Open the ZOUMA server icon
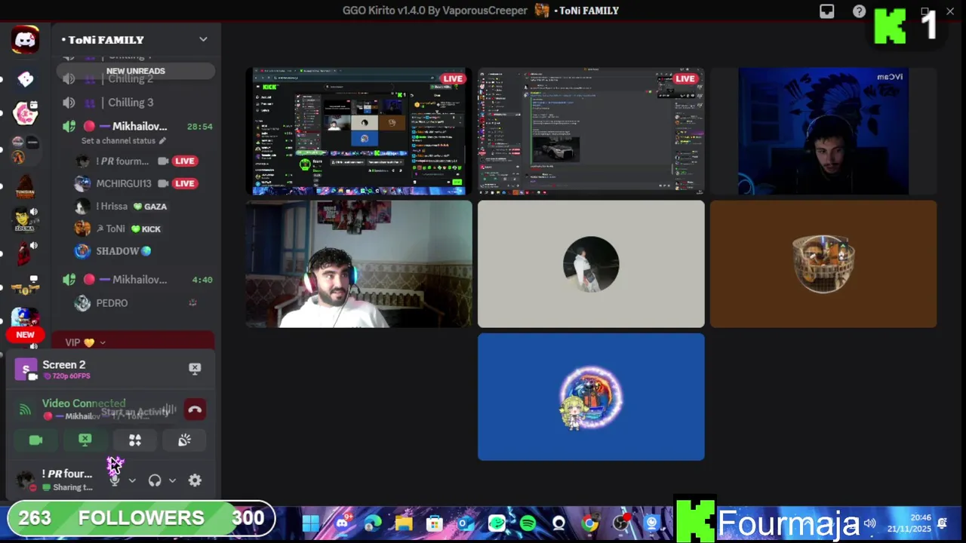The width and height of the screenshot is (966, 543). (25, 220)
